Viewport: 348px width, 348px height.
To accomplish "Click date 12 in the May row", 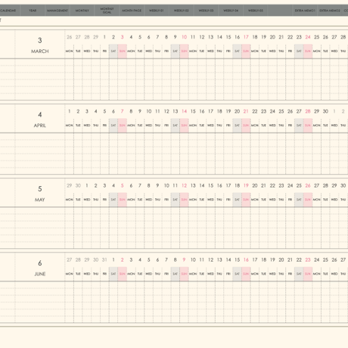I will point(184,185).
